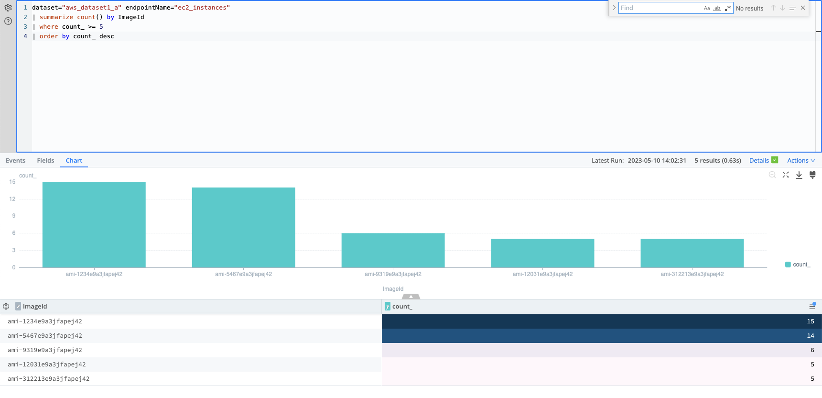Expand chart to fullscreen icon
822x398 pixels.
point(786,175)
